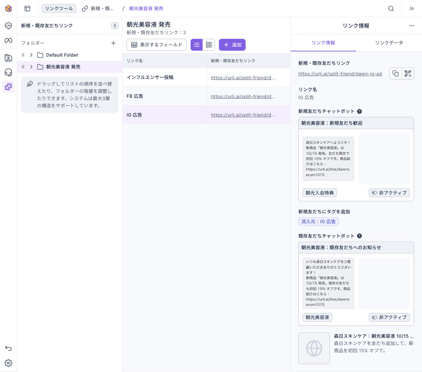Click the 朝光入会特典 tag

tap(320, 193)
